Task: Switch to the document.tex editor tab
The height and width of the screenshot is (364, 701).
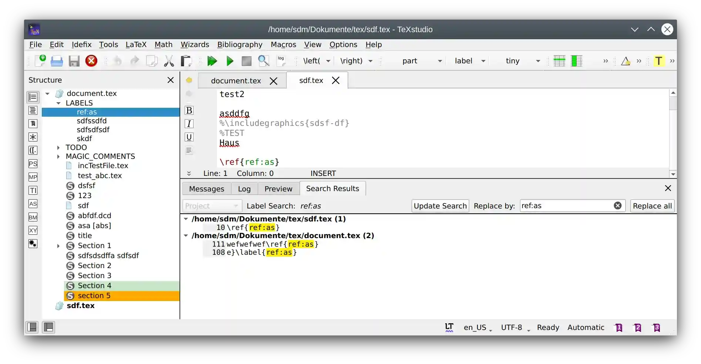Action: point(236,80)
